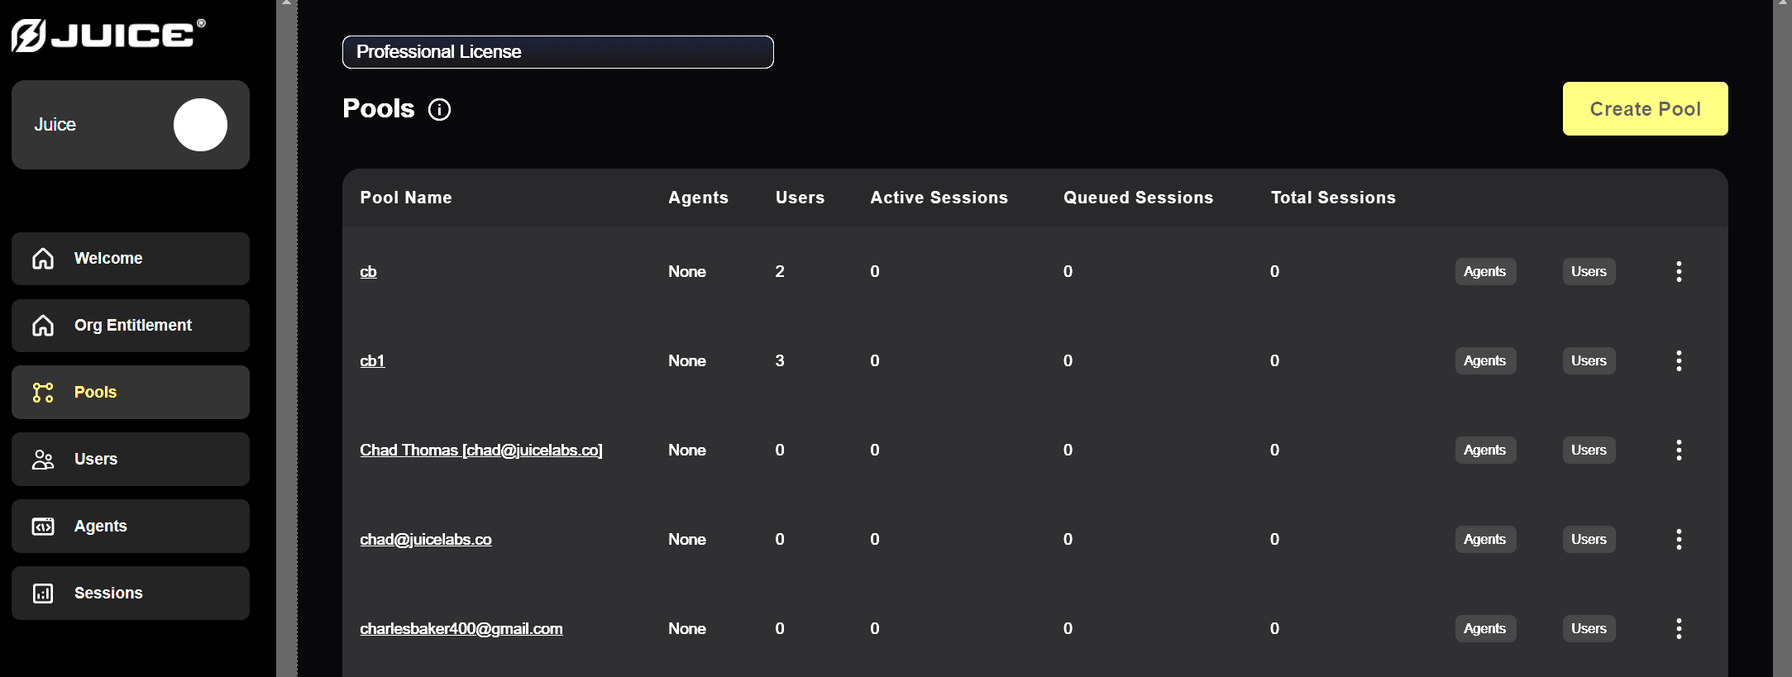Select Pools in the sidebar
Image resolution: width=1792 pixels, height=677 pixels.
coord(131,393)
